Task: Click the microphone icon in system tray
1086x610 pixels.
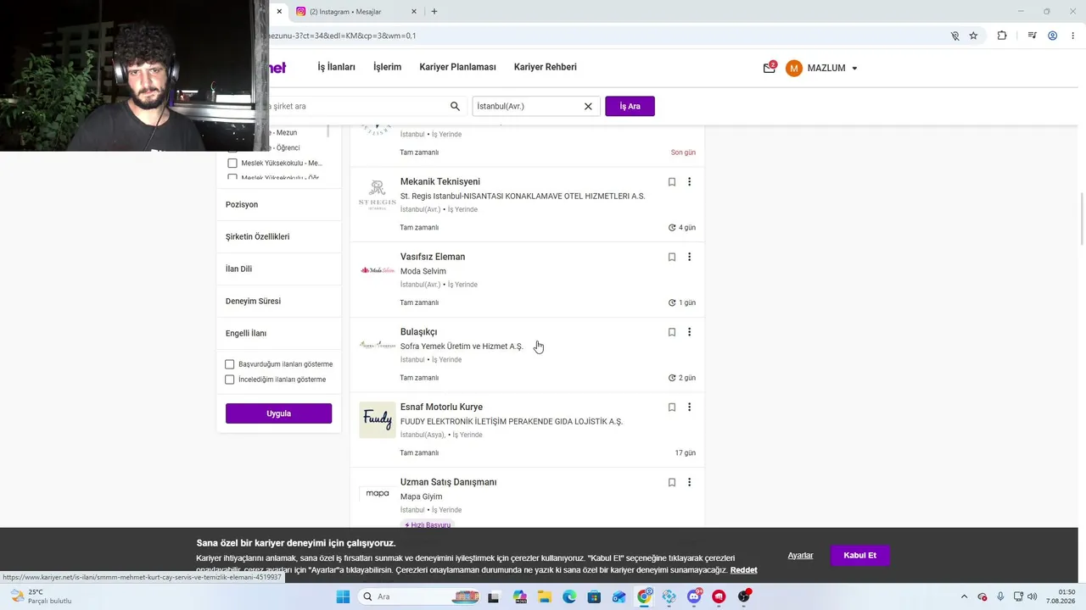Action: [x=1000, y=596]
